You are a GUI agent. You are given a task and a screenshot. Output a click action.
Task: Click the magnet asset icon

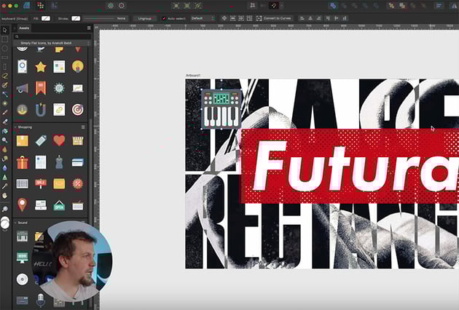pyautogui.click(x=41, y=110)
